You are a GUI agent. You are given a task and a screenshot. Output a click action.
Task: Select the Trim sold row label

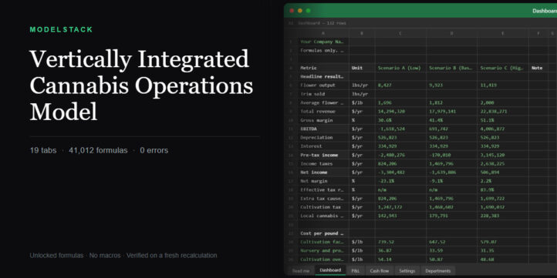tap(323, 94)
